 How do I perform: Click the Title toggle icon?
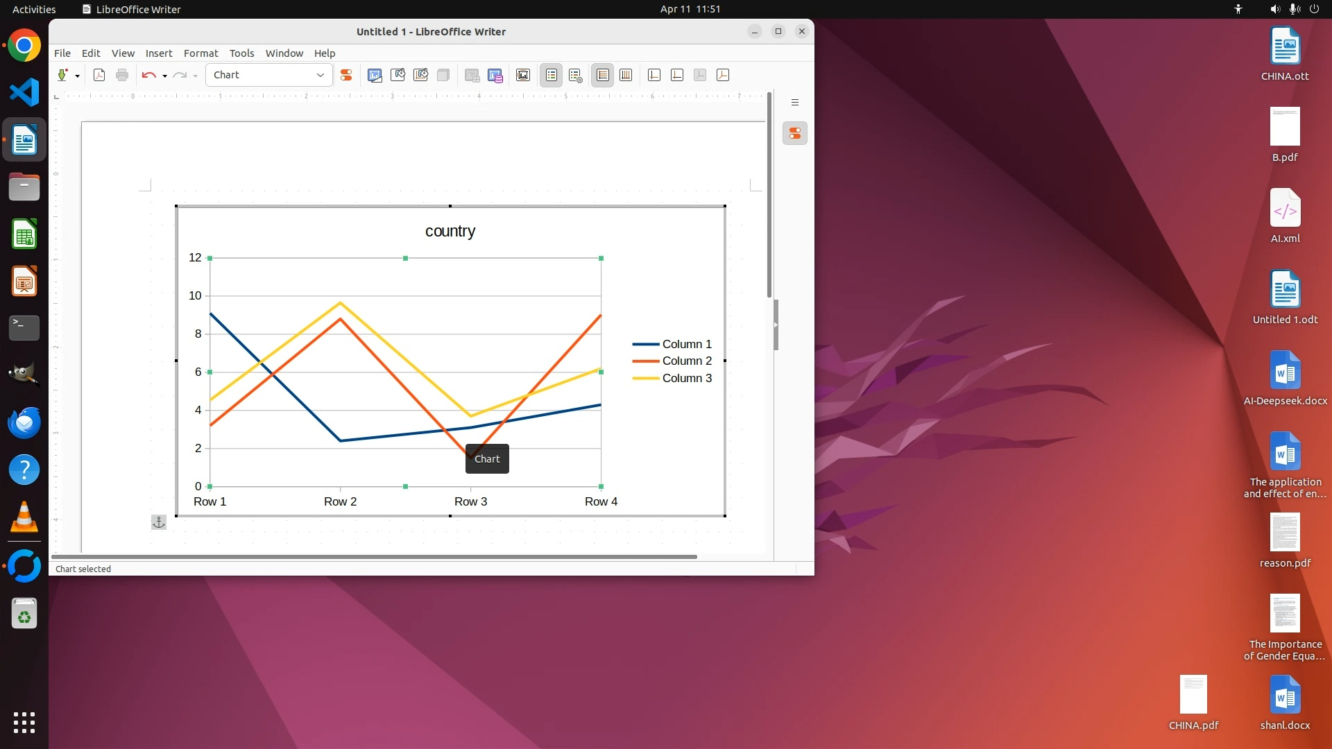tap(523, 75)
